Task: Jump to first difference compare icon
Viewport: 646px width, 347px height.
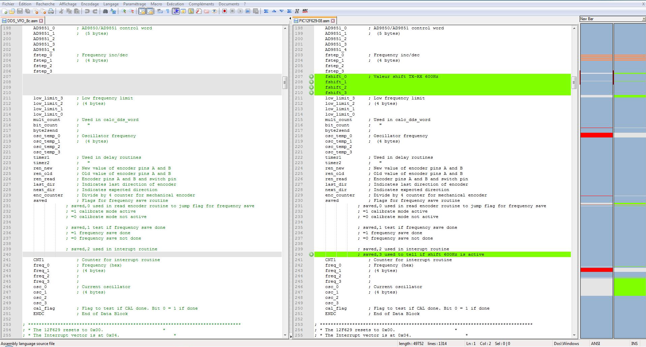Action: [x=266, y=11]
